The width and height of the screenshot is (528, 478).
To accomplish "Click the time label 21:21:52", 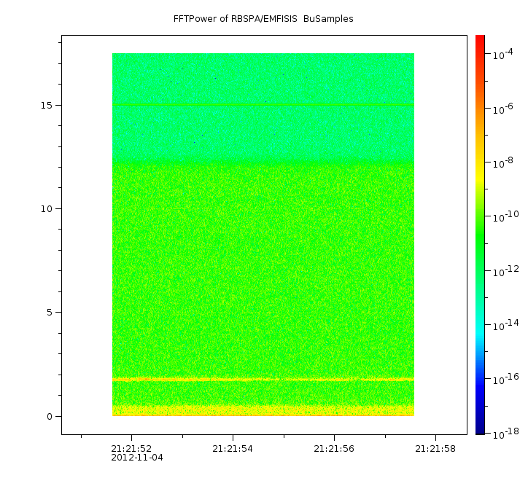I will click(x=131, y=449).
